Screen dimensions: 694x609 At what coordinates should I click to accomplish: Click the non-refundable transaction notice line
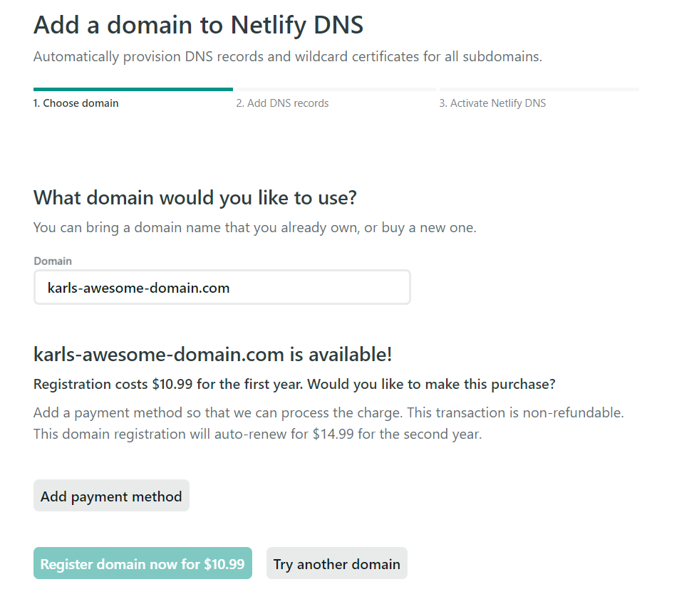tap(328, 412)
